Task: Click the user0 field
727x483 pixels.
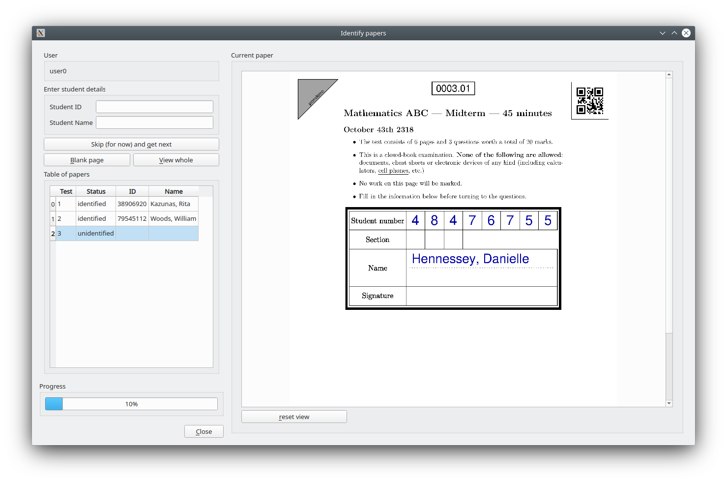Action: coord(131,71)
